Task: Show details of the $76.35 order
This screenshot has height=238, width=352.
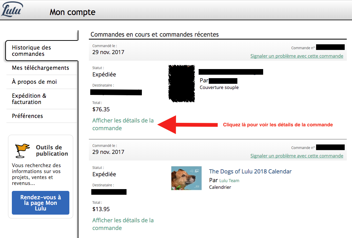Action: [x=123, y=124]
